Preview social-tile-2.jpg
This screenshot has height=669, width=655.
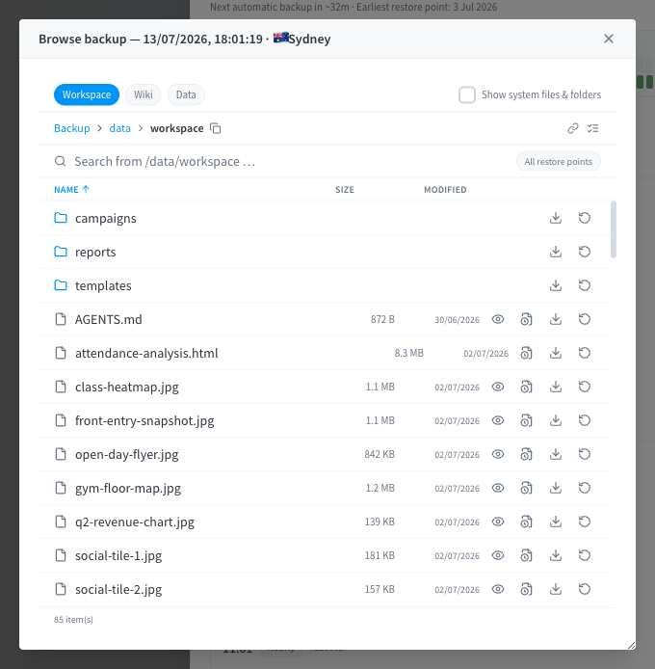(498, 589)
